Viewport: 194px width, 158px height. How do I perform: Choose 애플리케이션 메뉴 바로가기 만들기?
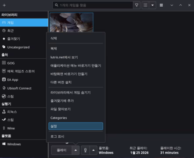tap(76, 65)
